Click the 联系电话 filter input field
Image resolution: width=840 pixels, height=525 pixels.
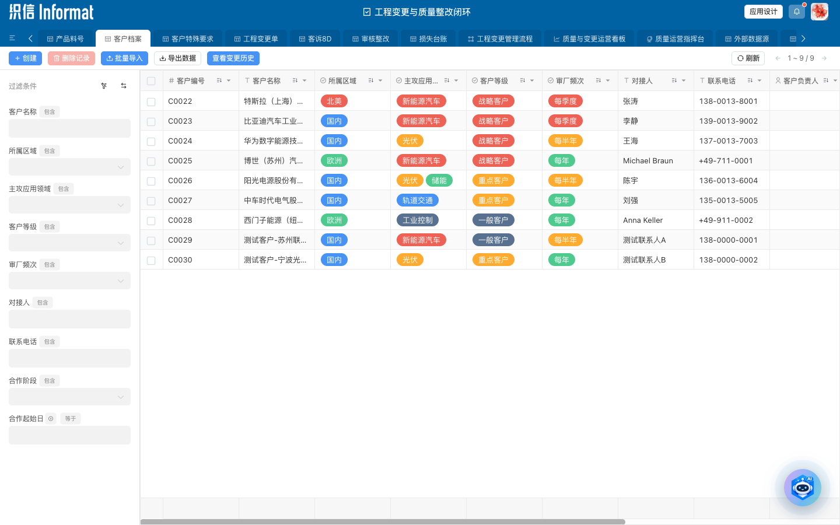coord(69,358)
